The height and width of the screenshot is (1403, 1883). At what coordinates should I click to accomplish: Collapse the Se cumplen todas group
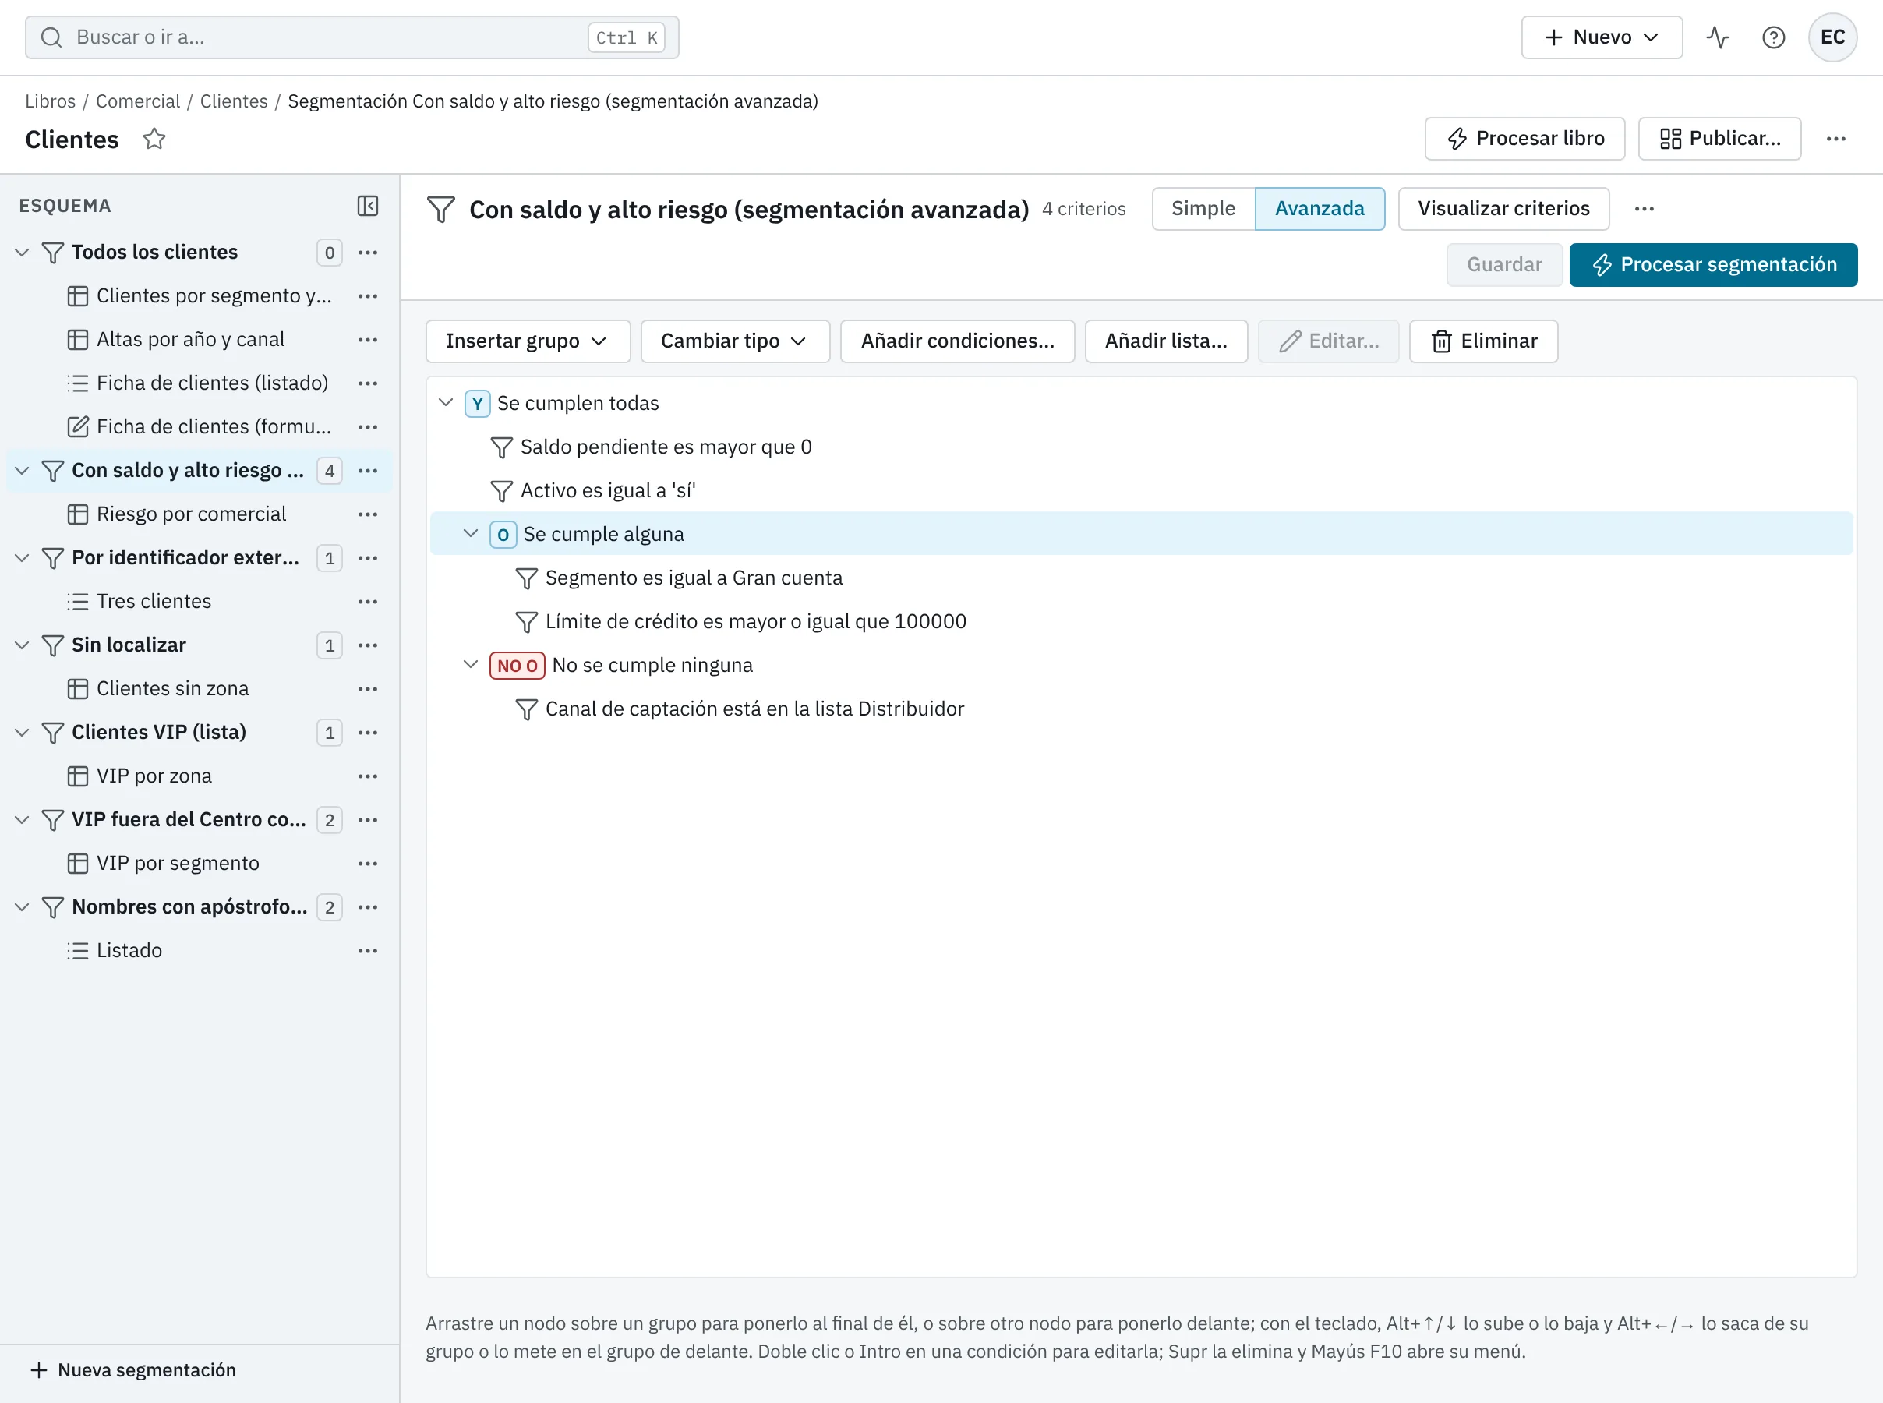click(446, 402)
